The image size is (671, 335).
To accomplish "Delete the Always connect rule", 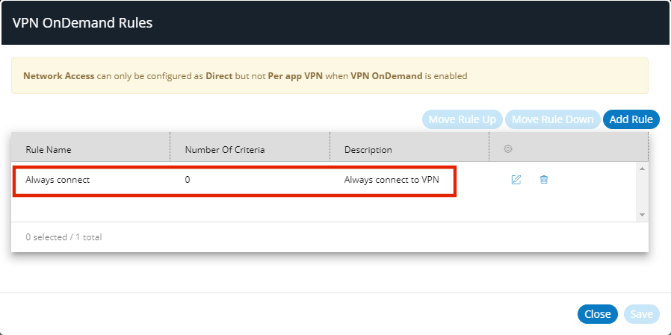I will [x=544, y=180].
